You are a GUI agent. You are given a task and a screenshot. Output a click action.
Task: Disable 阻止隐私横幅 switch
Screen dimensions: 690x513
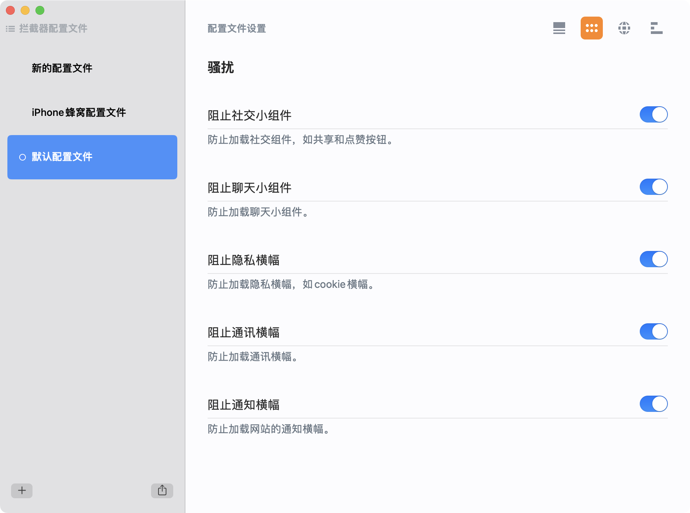(x=653, y=259)
